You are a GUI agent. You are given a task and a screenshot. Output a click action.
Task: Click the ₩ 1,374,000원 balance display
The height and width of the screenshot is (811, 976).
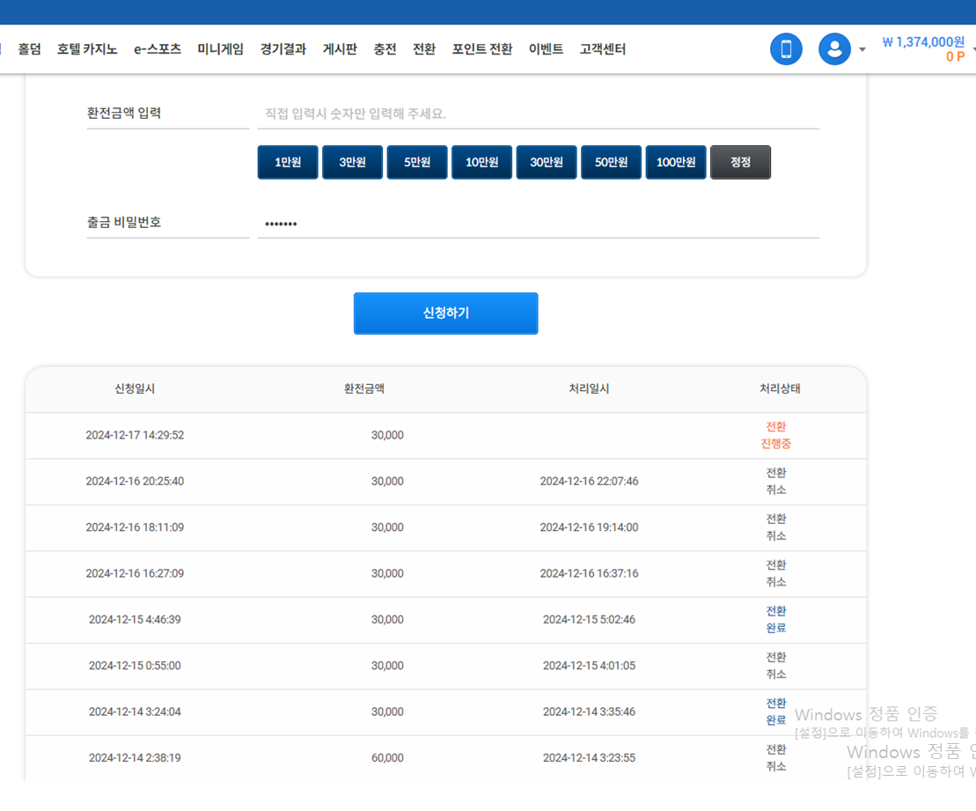(x=923, y=41)
